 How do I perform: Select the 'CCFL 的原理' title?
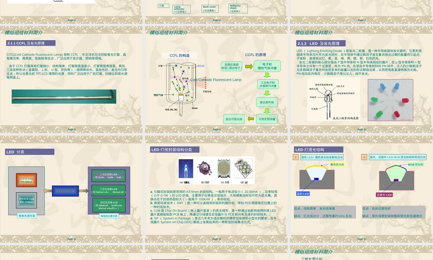coord(255,55)
